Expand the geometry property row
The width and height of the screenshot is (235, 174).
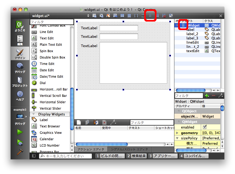click(177, 133)
